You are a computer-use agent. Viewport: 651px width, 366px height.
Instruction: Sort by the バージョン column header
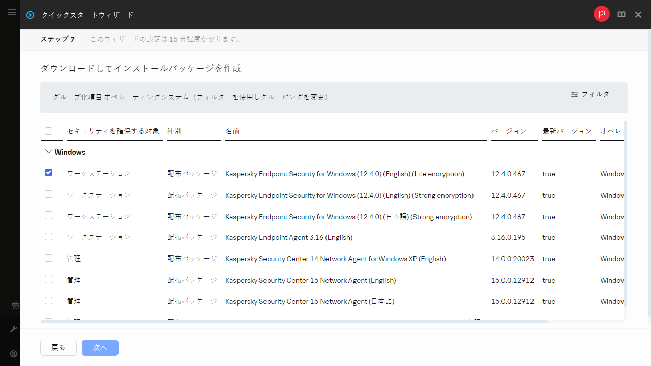pyautogui.click(x=509, y=131)
